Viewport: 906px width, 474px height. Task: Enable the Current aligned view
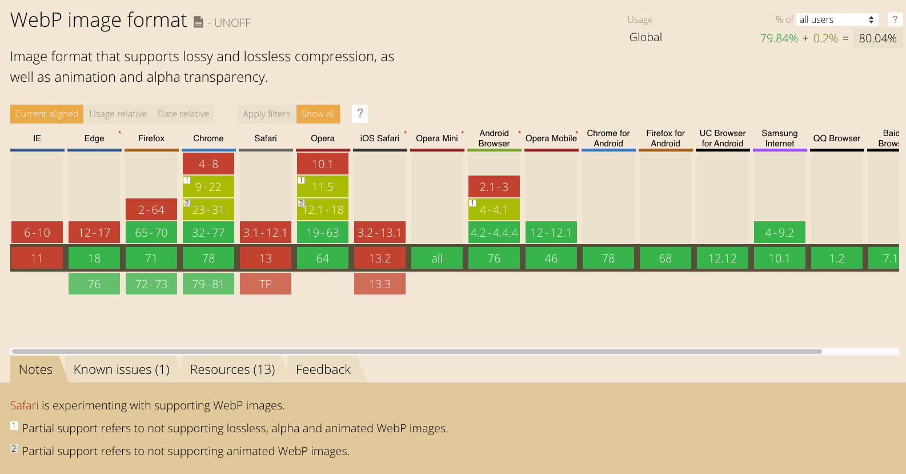pyautogui.click(x=47, y=114)
